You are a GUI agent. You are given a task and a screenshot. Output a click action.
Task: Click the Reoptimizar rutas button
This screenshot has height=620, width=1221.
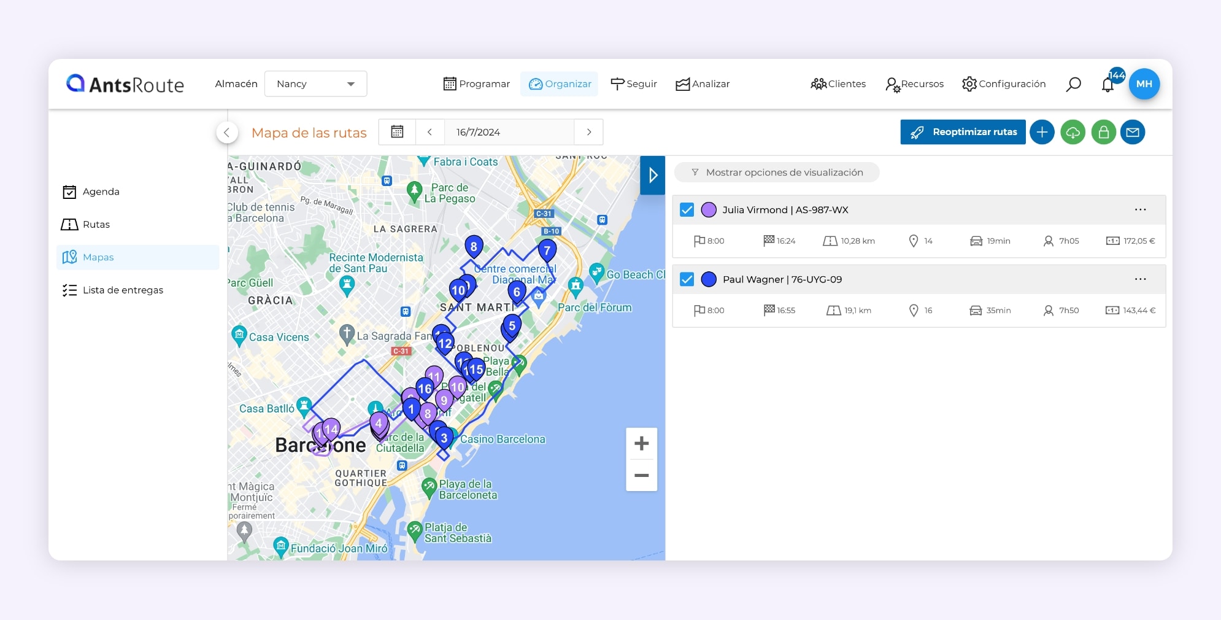pyautogui.click(x=963, y=132)
